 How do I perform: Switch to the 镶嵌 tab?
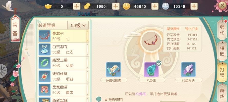point(222,51)
